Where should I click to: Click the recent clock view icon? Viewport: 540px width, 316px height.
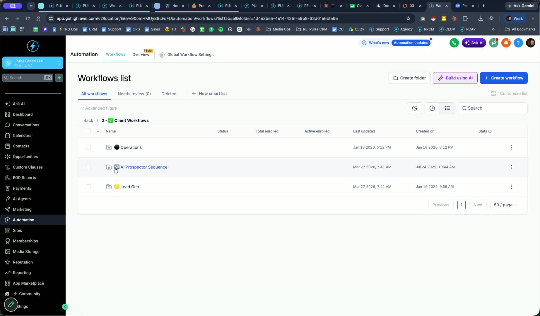[x=432, y=108]
